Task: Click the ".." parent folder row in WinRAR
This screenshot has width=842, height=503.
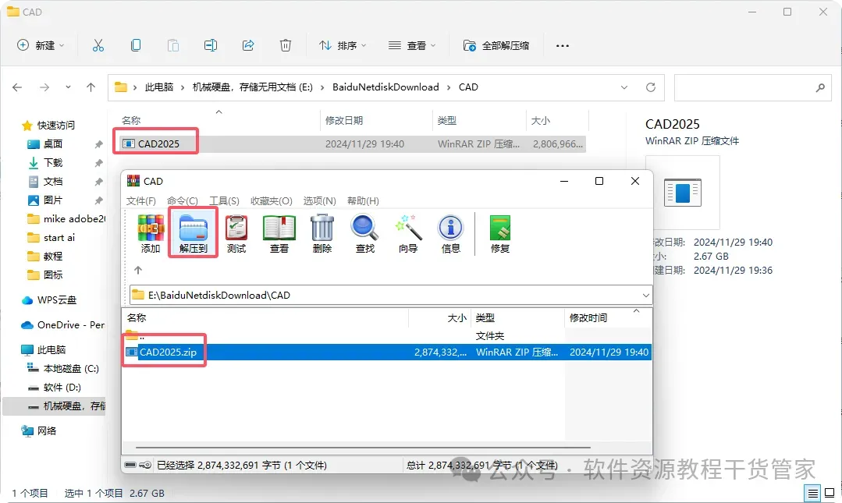Action: tap(386, 336)
